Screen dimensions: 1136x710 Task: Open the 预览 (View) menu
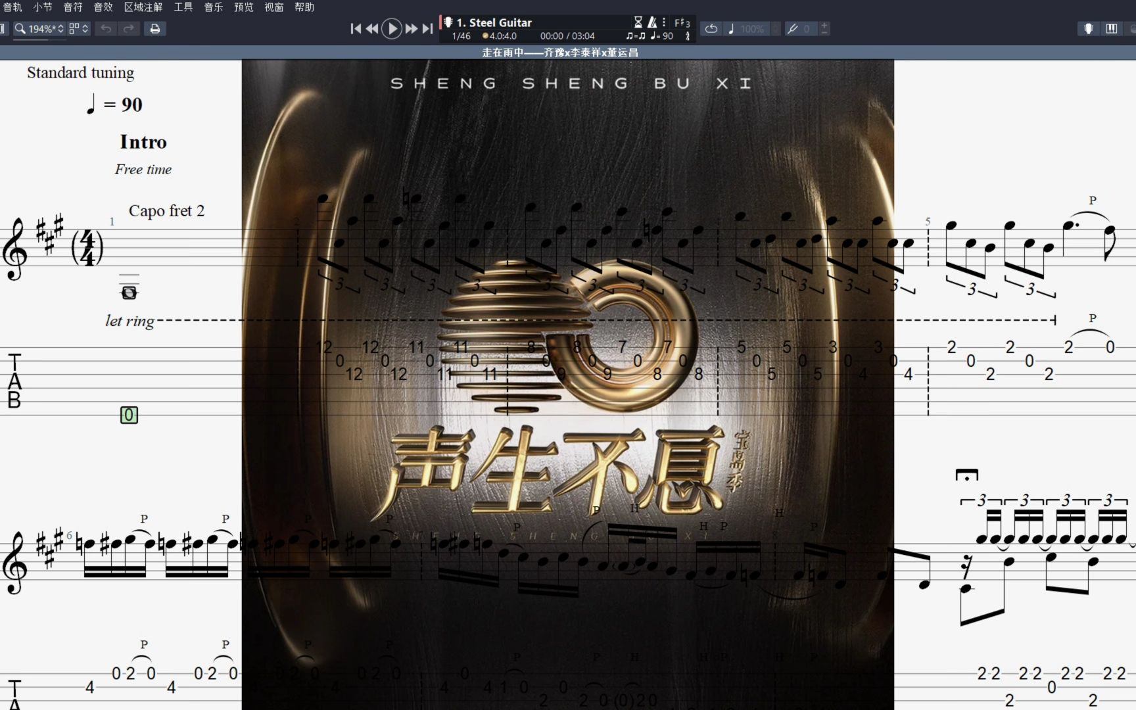click(x=244, y=7)
